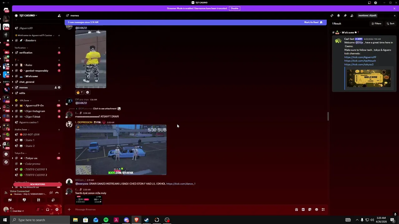The image size is (399, 224).
Task: Open the Boosters channel
Action: tap(37, 40)
